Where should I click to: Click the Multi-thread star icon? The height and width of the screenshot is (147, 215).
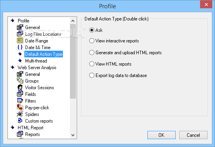[20, 61]
